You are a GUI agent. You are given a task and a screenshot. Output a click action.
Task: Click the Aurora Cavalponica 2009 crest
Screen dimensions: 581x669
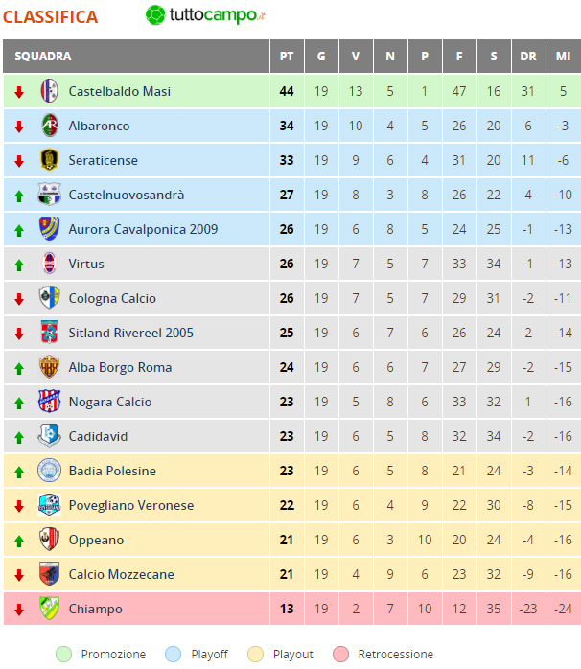pyautogui.click(x=49, y=229)
